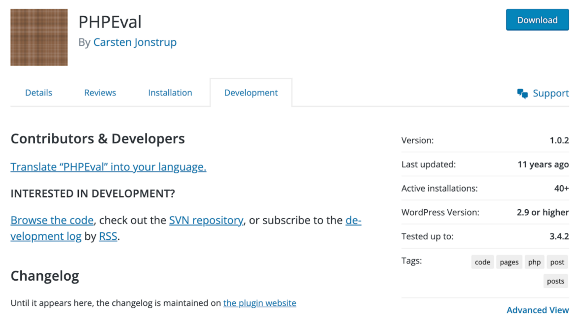The width and height of the screenshot is (582, 325).
Task: Open the development log link
Action: coord(46,236)
